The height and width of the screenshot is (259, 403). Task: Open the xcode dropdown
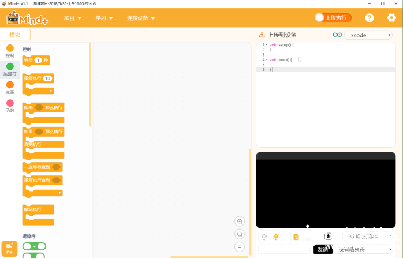click(x=368, y=35)
